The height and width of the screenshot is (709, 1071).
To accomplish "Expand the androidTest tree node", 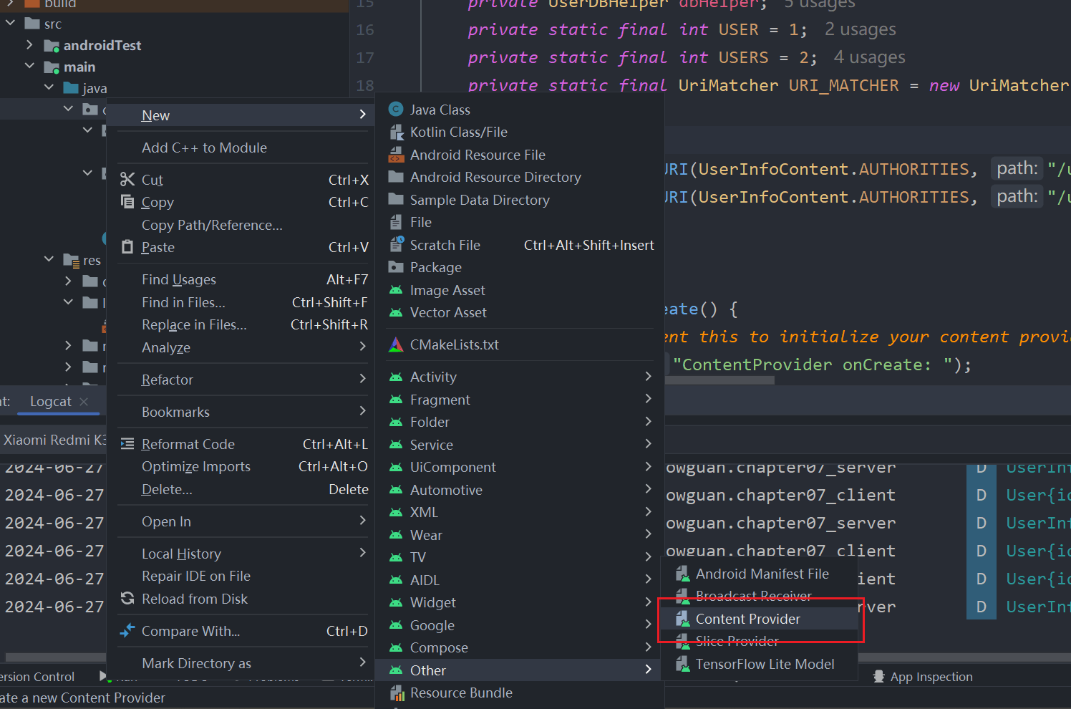I will (29, 44).
